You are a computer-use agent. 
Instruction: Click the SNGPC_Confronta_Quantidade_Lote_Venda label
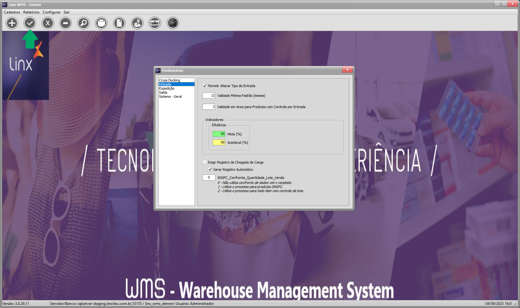251,178
